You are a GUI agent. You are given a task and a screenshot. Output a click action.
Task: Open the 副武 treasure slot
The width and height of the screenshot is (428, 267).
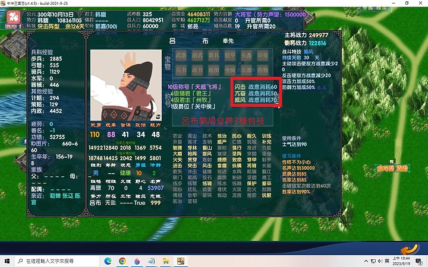(x=197, y=56)
